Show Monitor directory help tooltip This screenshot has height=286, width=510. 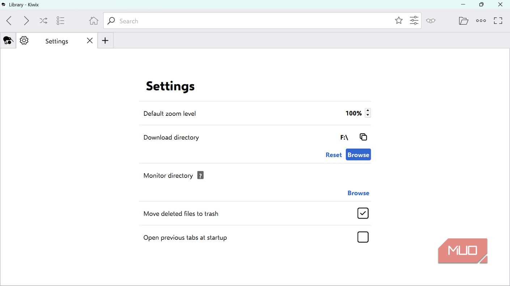200,176
